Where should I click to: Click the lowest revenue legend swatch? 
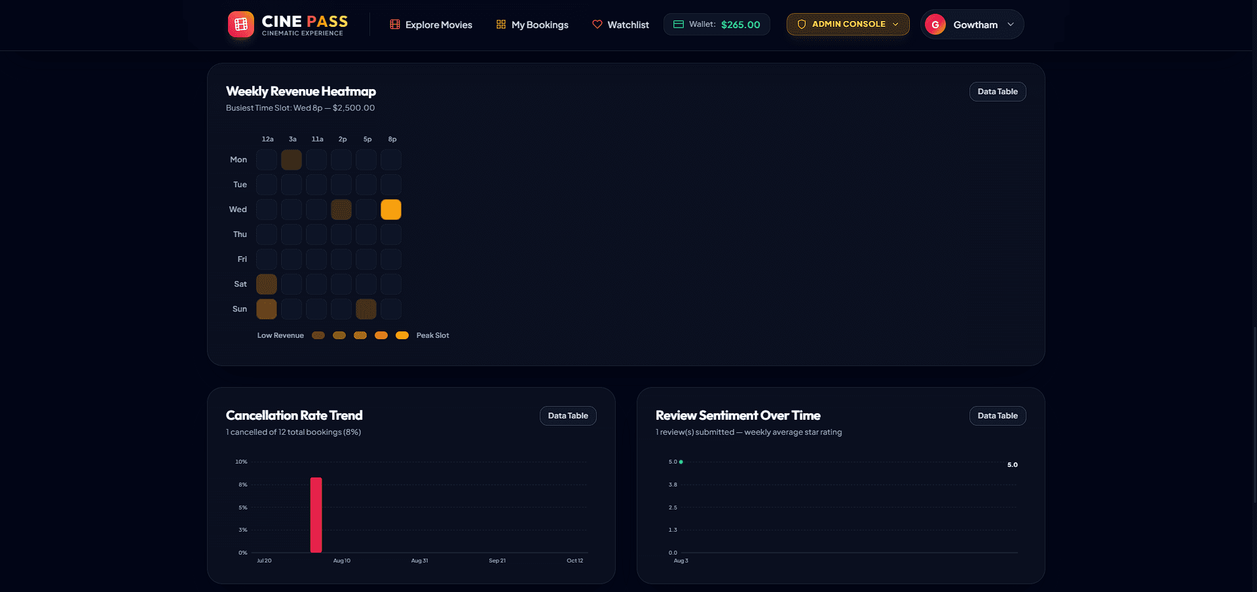(x=318, y=335)
